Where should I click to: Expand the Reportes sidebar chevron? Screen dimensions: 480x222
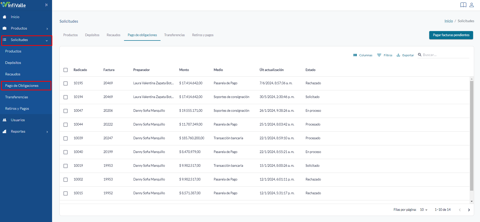(x=47, y=132)
